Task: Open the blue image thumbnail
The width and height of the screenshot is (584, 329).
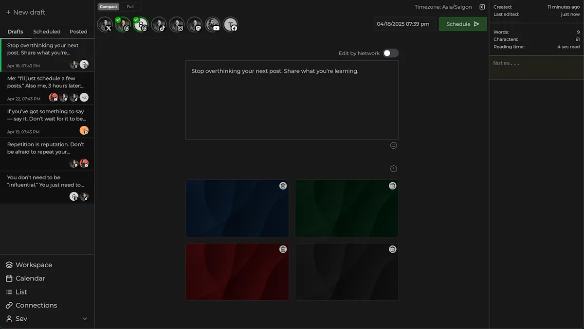Action: [237, 208]
